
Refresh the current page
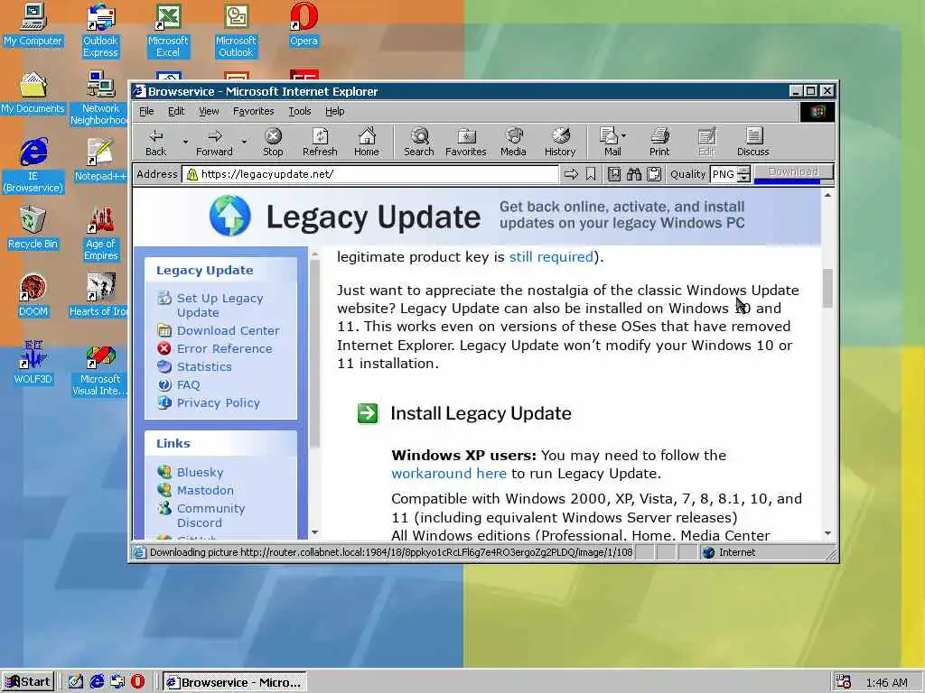click(x=320, y=143)
